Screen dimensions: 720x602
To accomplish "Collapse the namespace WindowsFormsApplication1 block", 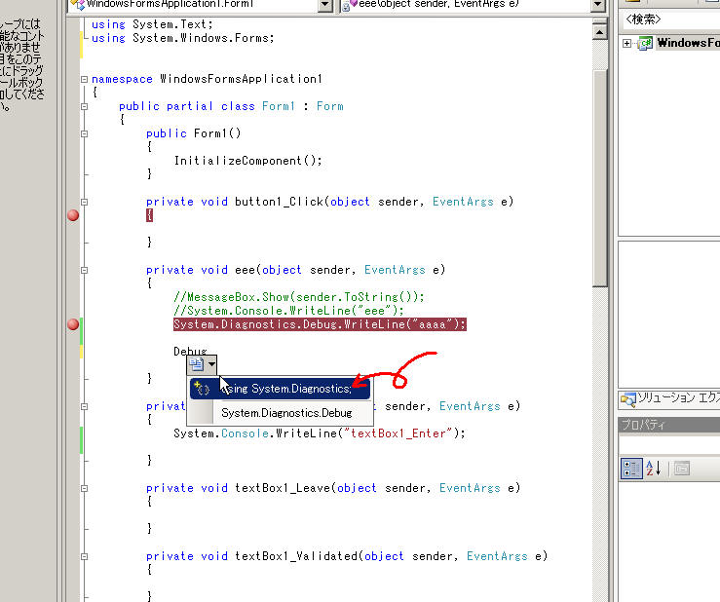I will tap(85, 79).
